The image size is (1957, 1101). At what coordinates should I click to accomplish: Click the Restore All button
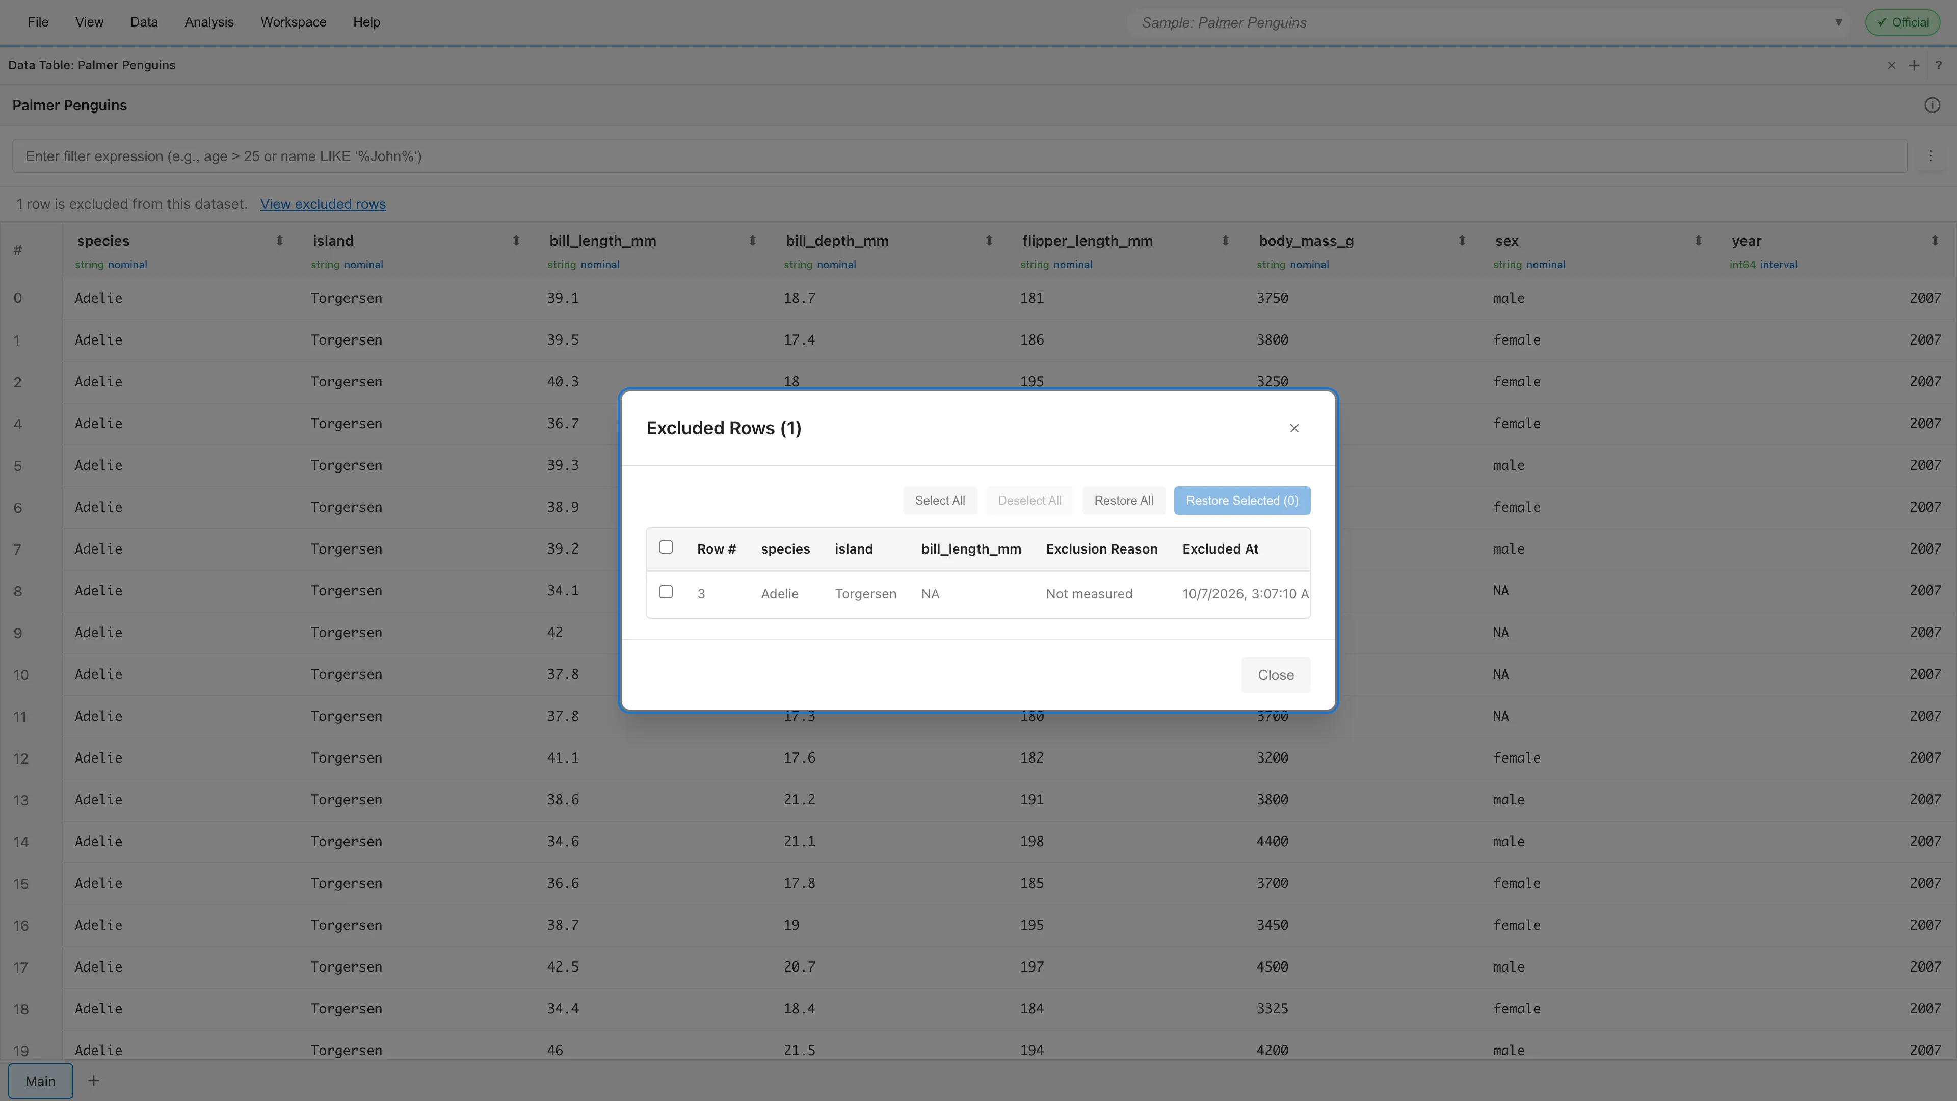click(1124, 501)
